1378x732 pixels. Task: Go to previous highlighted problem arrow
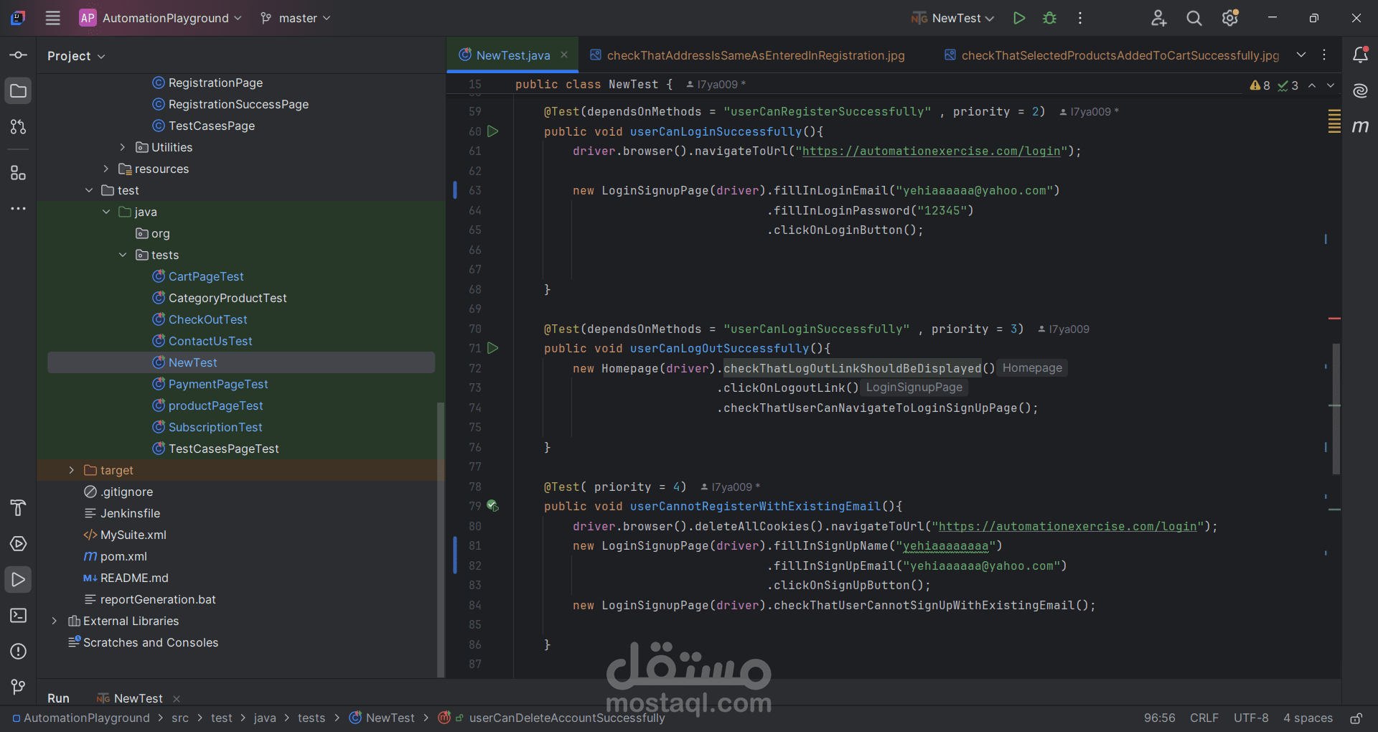(x=1312, y=85)
